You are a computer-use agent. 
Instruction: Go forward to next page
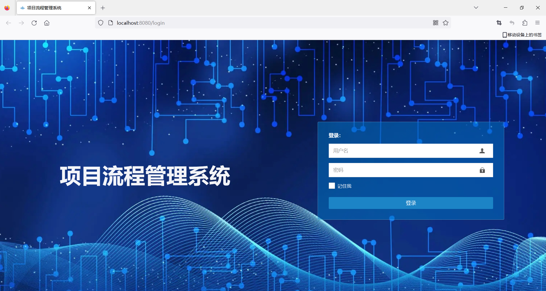21,23
